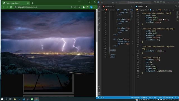Select Nature Image Gallery browser tab
Image resolution: width=179 pixels, height=101 pixels.
(16, 3)
